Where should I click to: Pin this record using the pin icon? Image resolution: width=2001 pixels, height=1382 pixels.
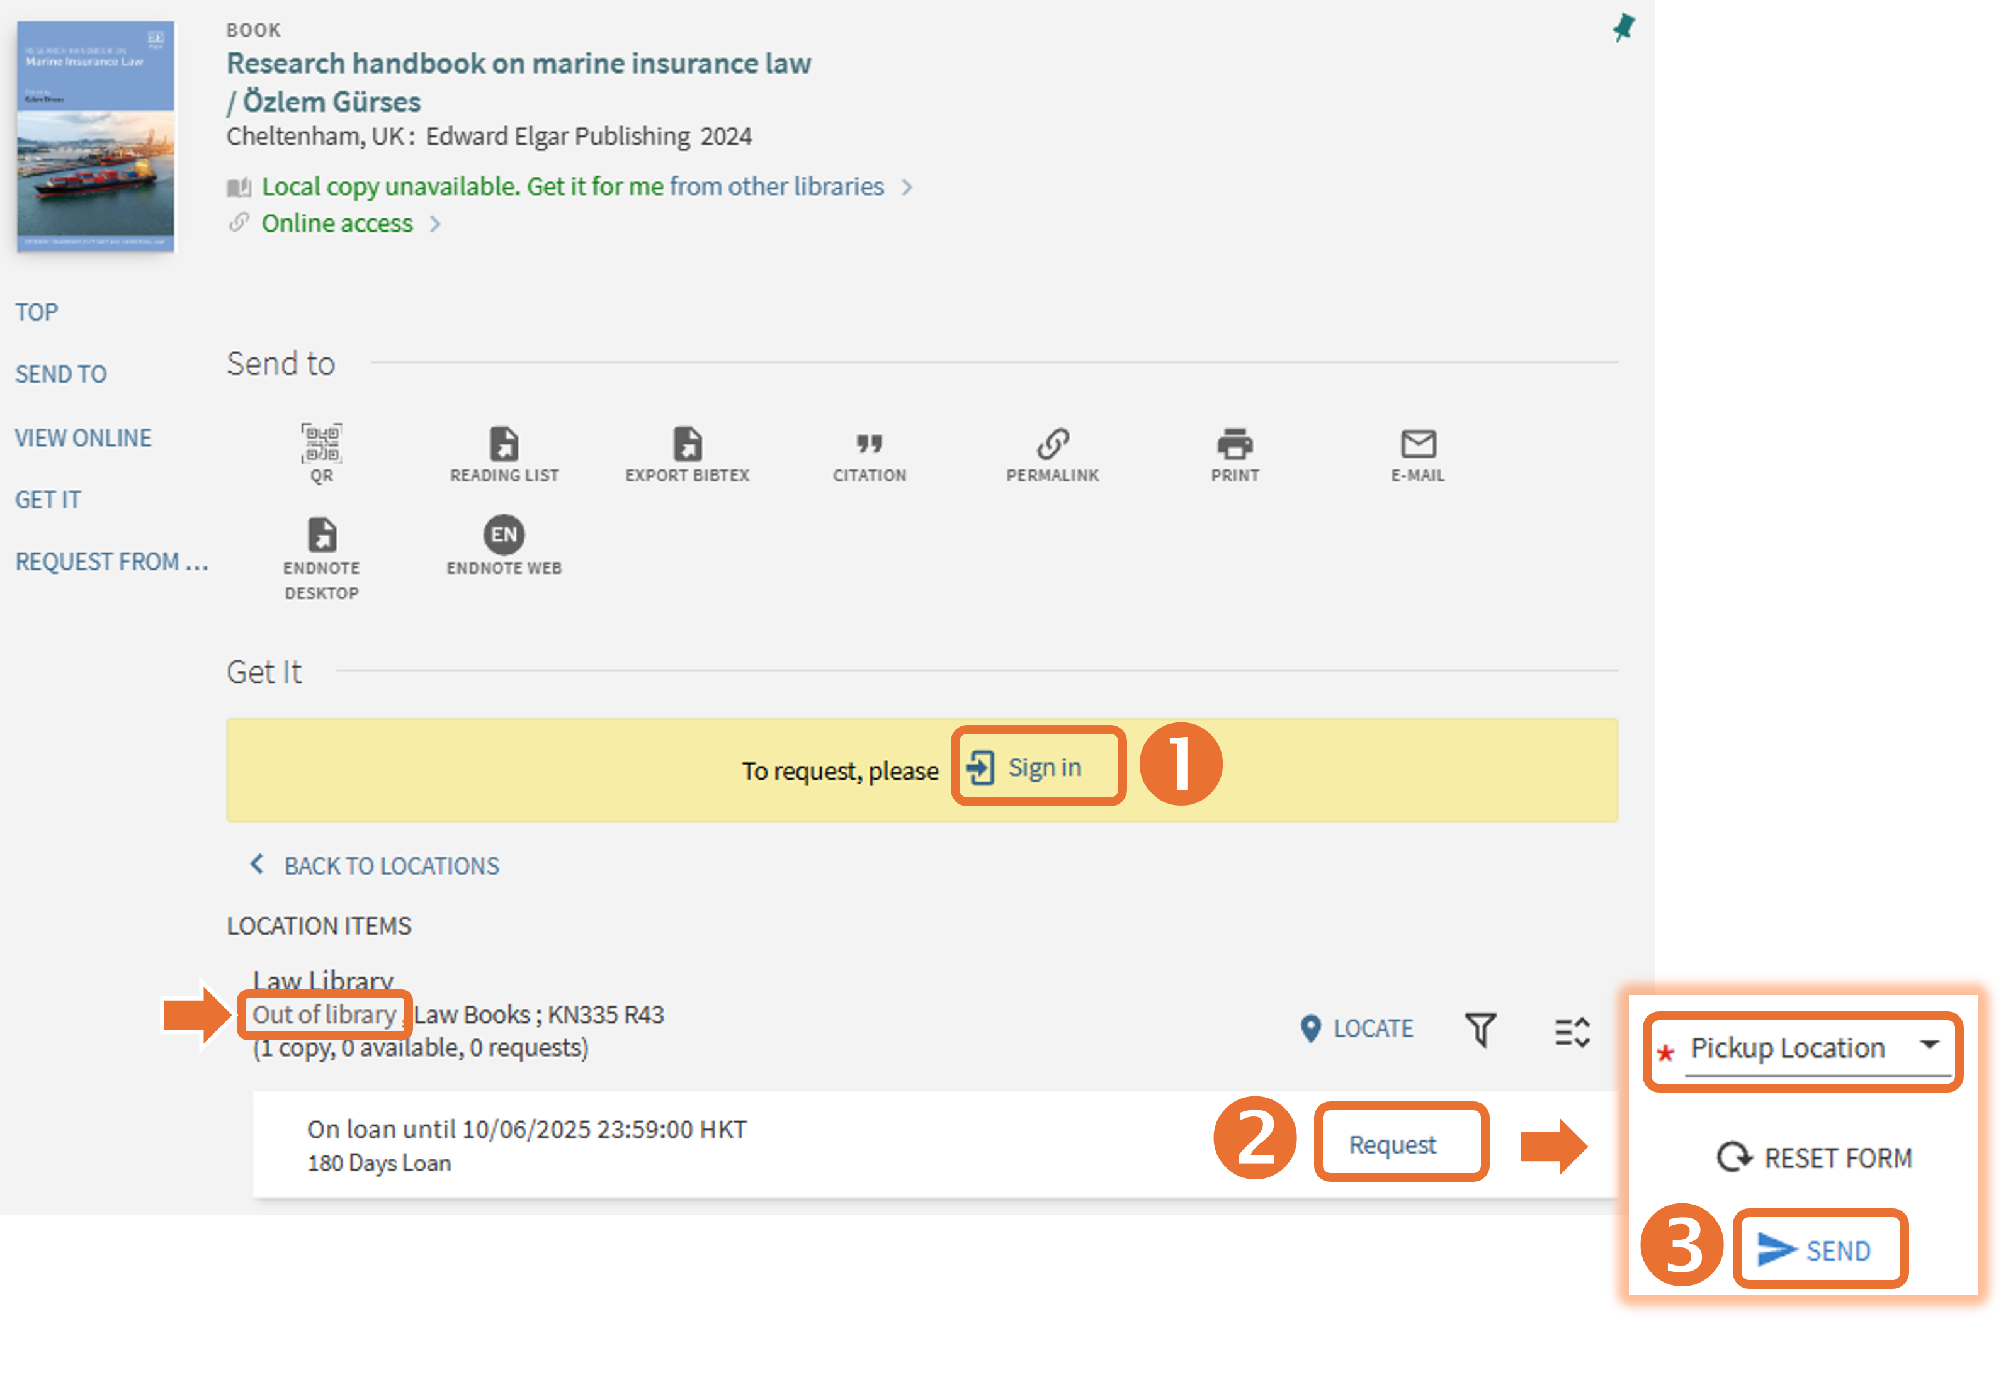pyautogui.click(x=1623, y=28)
